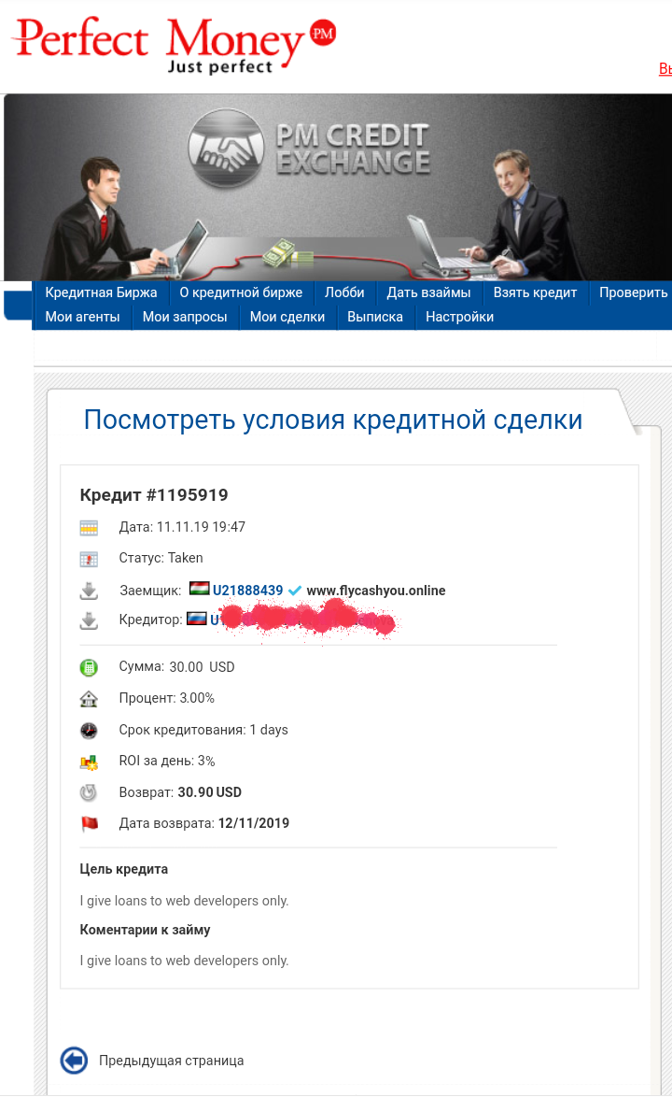
Task: Open the Проверить menu item
Action: [633, 292]
